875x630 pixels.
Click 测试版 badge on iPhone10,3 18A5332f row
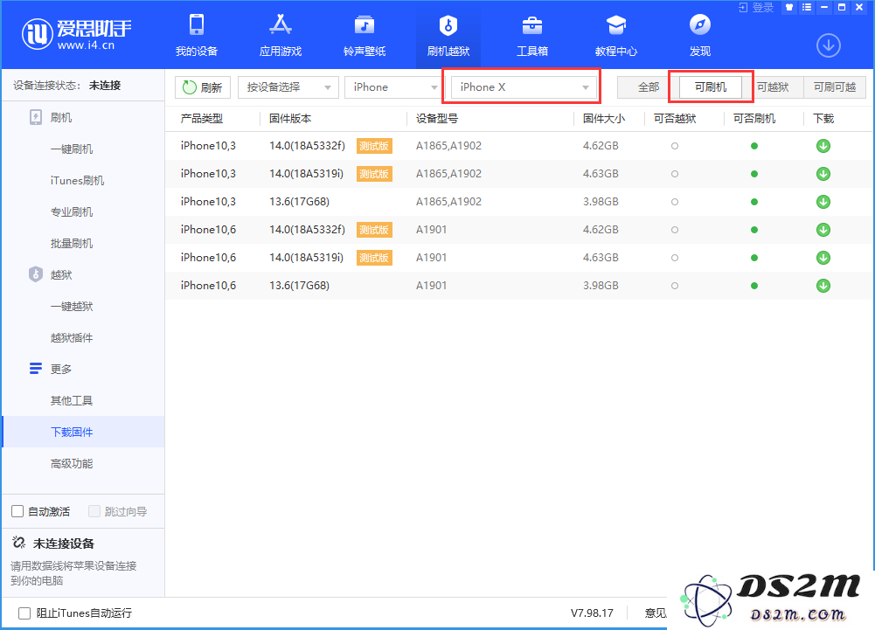[374, 146]
